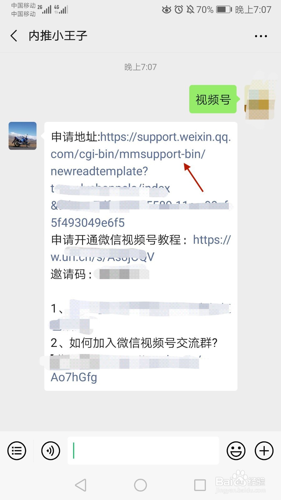
Task: Open the plus attachments panel
Action: tap(264, 451)
